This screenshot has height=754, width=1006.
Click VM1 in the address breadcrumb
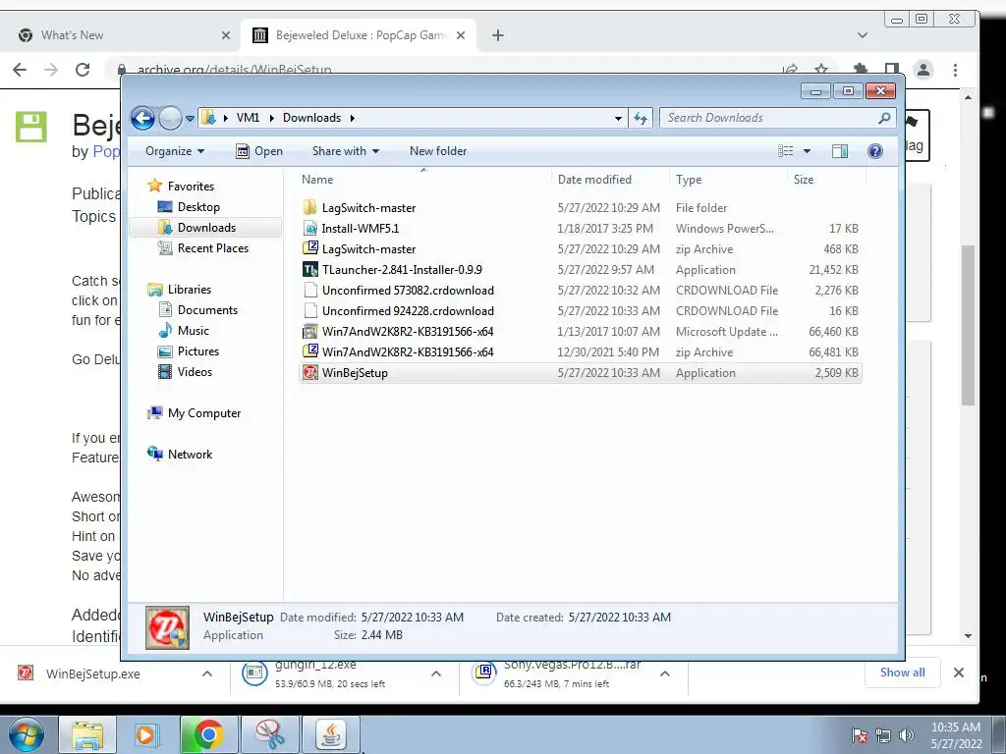click(248, 118)
